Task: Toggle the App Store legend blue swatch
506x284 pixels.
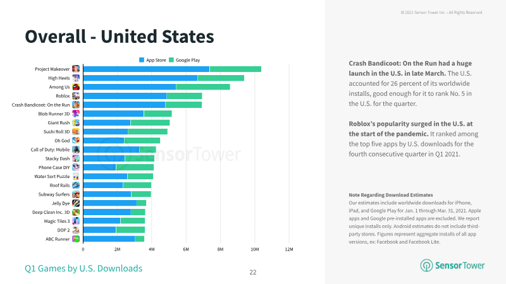Action: [141, 60]
